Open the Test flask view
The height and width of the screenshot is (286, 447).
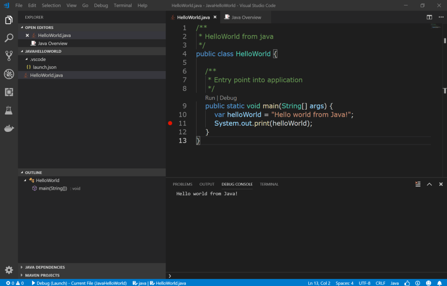tap(9, 110)
